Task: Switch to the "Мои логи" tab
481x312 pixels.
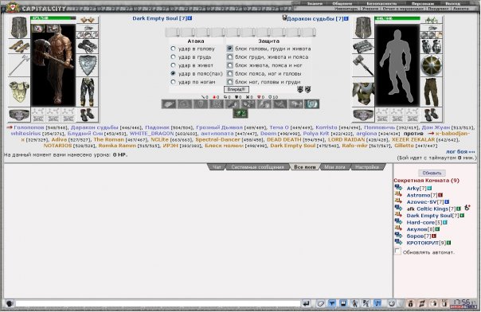Action: [334, 167]
